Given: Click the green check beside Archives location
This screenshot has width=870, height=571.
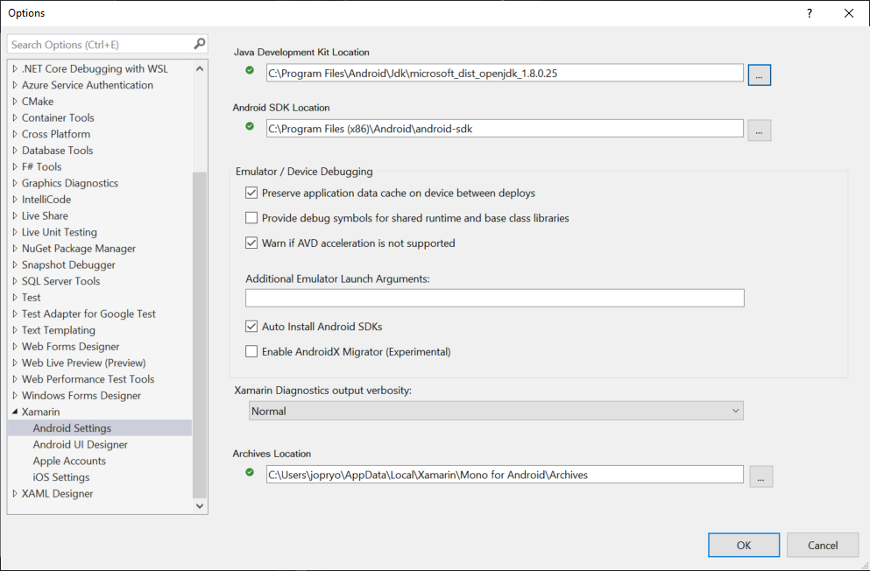Looking at the screenshot, I should tap(250, 472).
